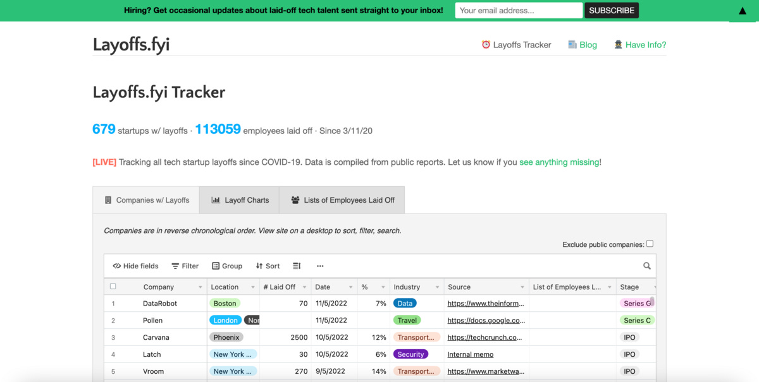Click the 113059 employees count

click(218, 129)
